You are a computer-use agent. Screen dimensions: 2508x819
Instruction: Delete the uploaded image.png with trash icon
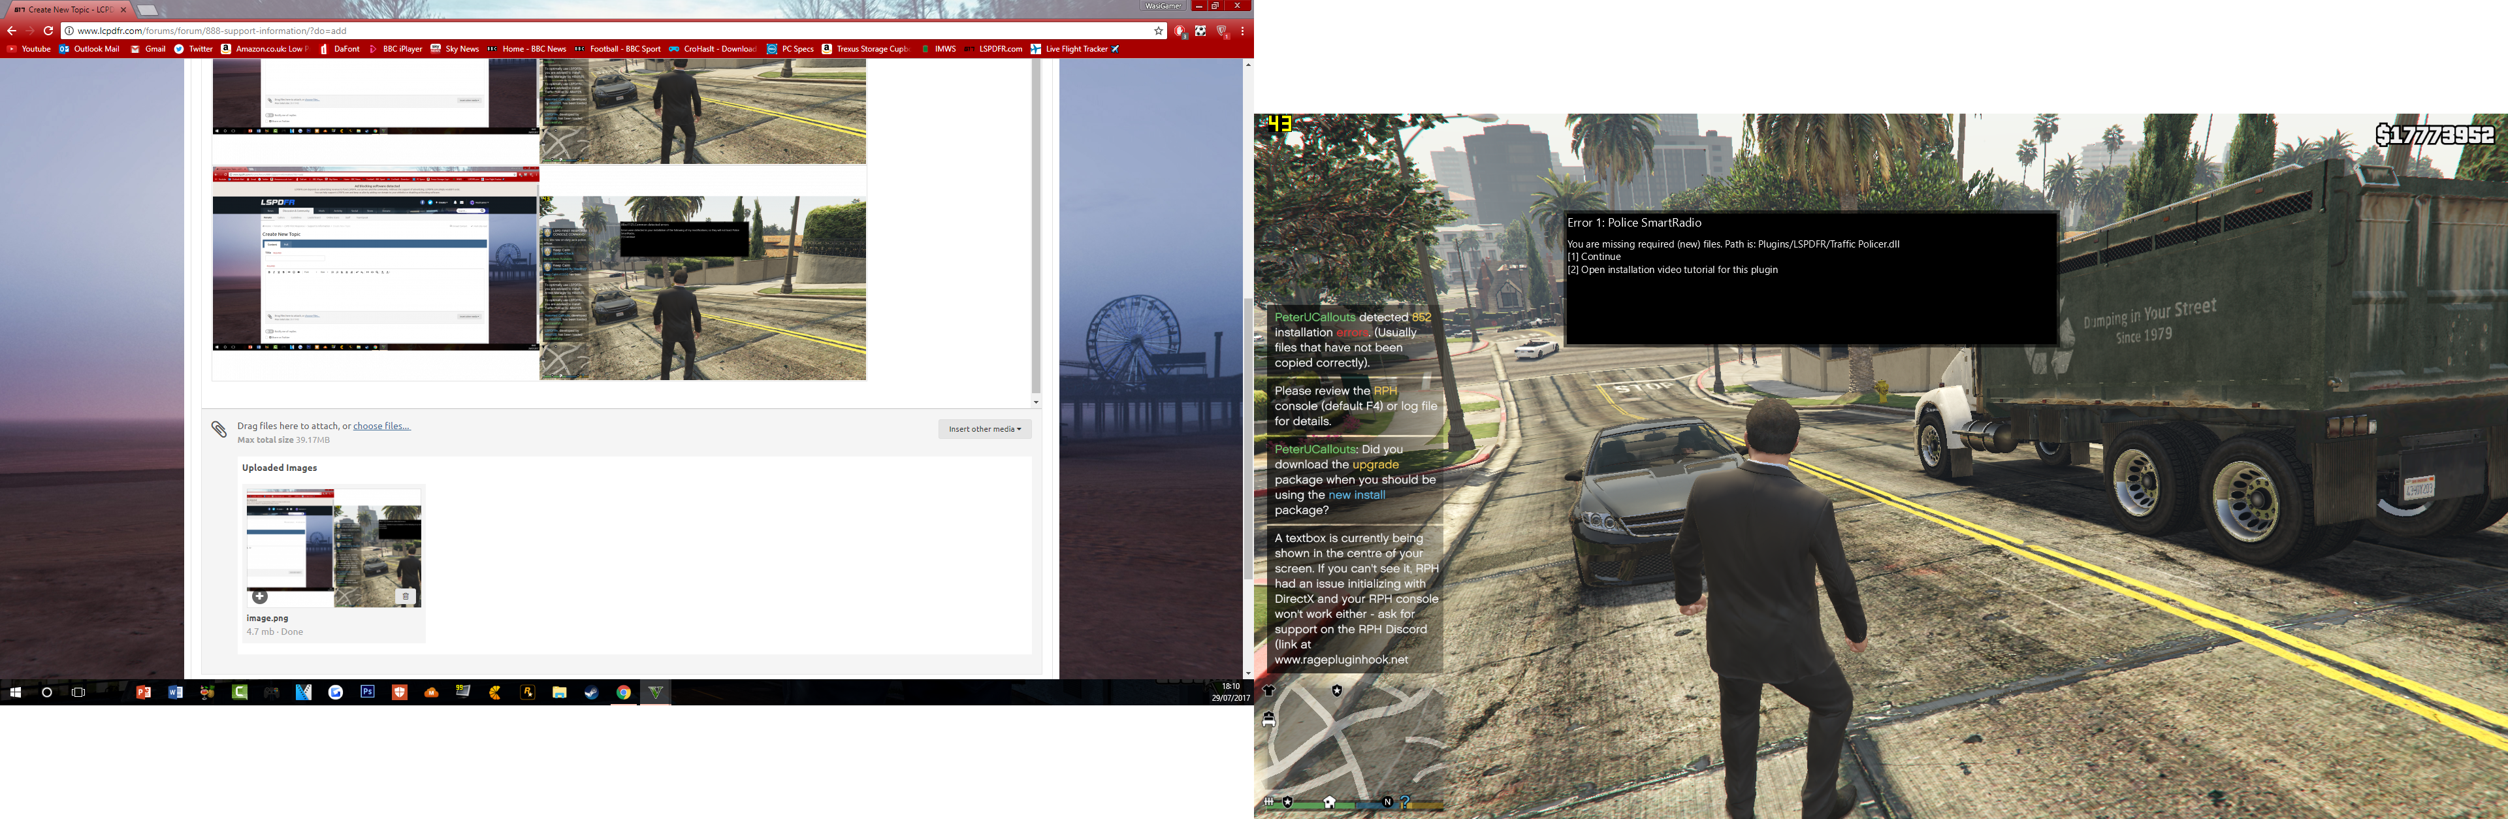(x=405, y=596)
